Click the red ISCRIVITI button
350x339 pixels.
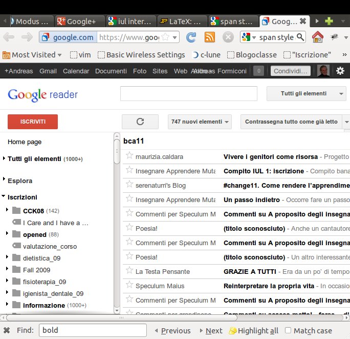click(33, 122)
